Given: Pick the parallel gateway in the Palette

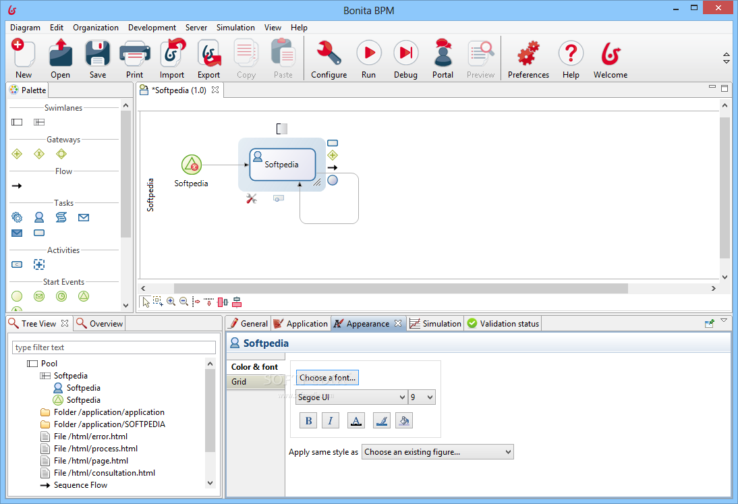Looking at the screenshot, I should pos(17,154).
